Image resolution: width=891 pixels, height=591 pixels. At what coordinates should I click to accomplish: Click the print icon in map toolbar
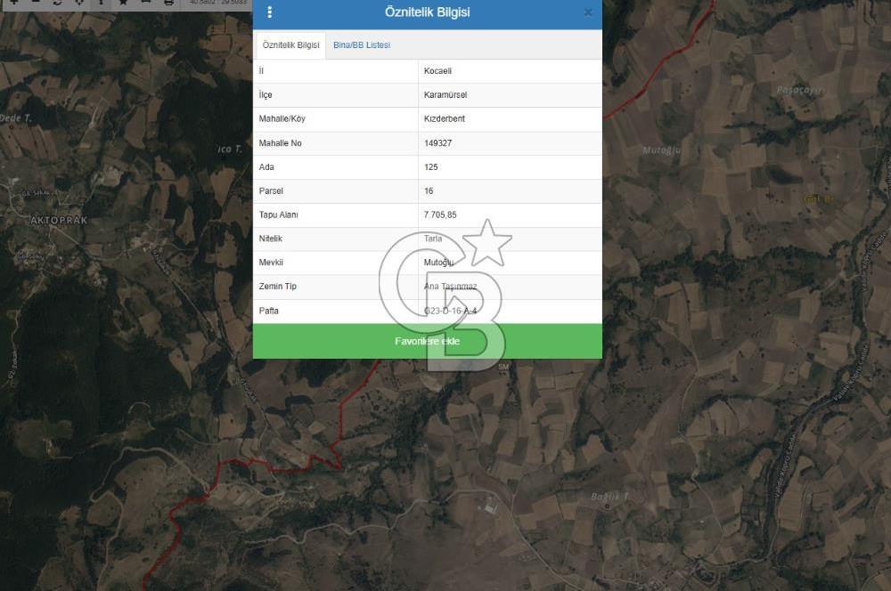click(168, 3)
